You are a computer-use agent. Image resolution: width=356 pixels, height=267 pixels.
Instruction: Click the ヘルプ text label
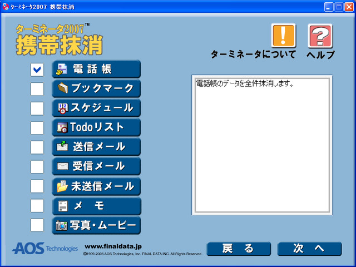[320, 55]
